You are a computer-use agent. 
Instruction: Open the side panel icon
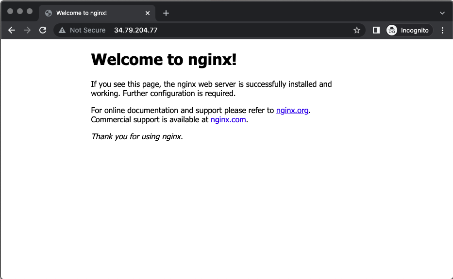376,30
